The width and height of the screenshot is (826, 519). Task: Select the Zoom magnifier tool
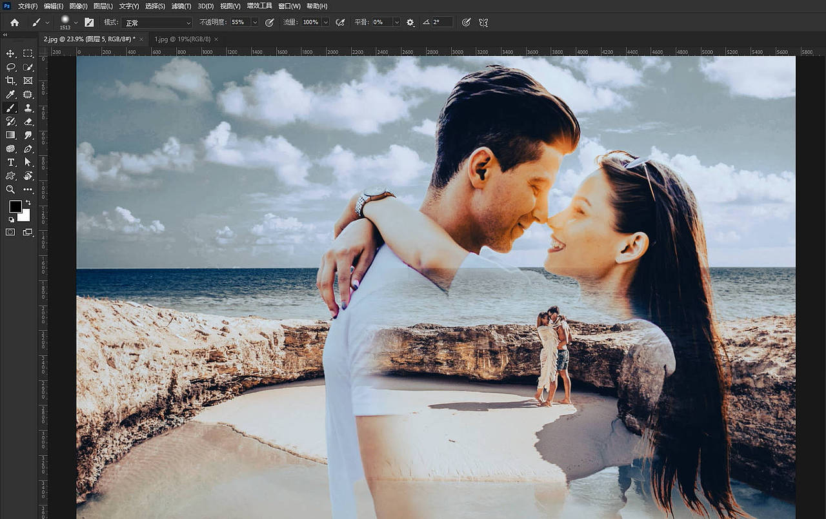click(10, 190)
